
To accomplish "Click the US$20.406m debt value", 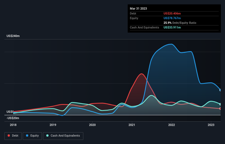I will pos(172,13).
